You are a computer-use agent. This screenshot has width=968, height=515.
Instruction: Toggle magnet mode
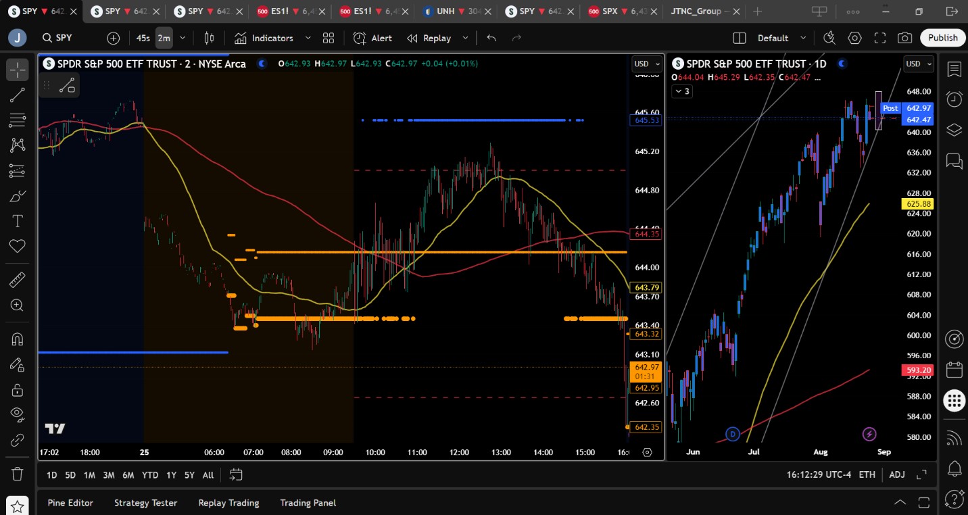(18, 339)
